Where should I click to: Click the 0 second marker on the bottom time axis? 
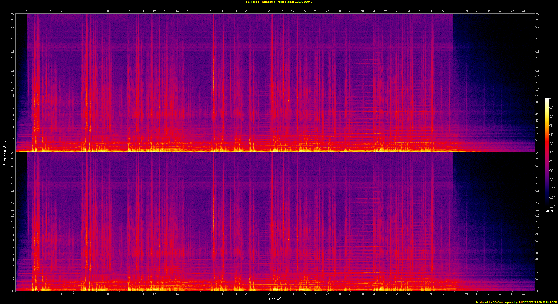pos(15,294)
